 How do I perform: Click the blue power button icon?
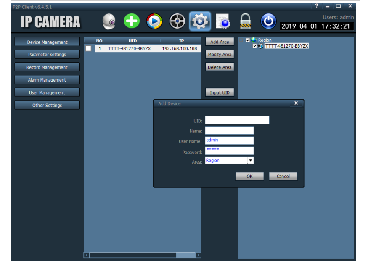coord(268,21)
